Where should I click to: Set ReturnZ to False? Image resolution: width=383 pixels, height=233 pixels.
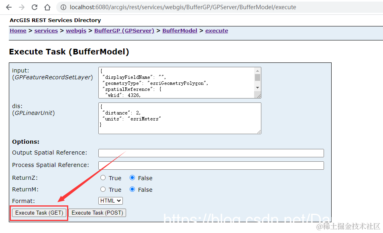[132, 178]
